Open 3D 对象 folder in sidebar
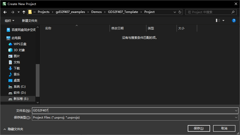Image resolution: width=240 pixels, height=135 pixels. click(16, 50)
